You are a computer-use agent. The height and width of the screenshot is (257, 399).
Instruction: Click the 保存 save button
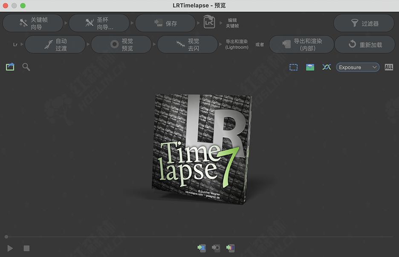point(165,23)
